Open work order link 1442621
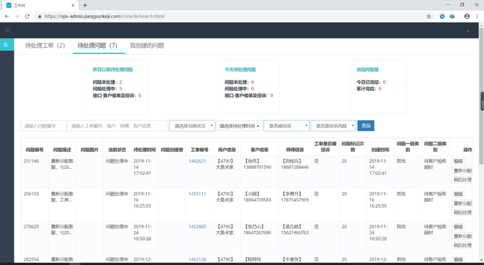Screen dimensions: 484x265 197,161
